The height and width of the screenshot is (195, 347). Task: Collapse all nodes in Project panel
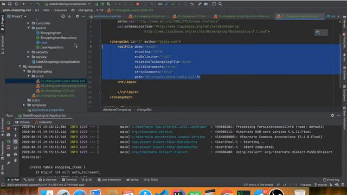pos(69,16)
